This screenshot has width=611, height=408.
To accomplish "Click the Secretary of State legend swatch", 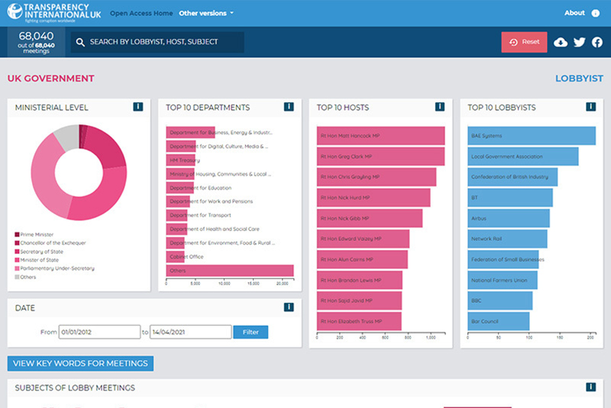I will (17, 252).
